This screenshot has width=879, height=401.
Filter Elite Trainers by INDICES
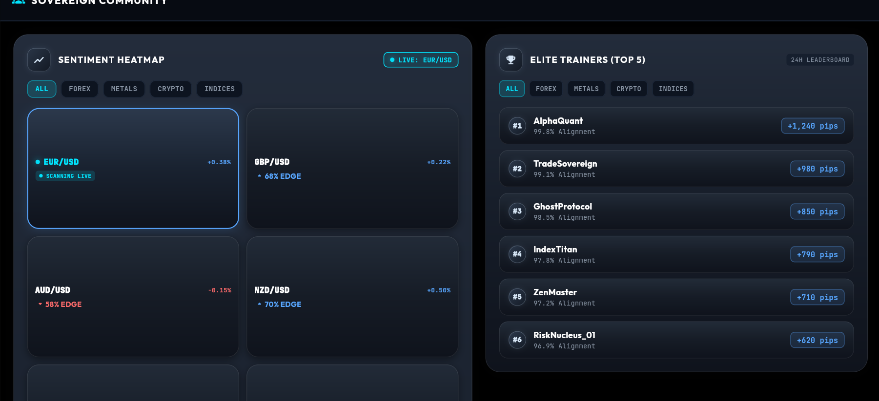673,89
